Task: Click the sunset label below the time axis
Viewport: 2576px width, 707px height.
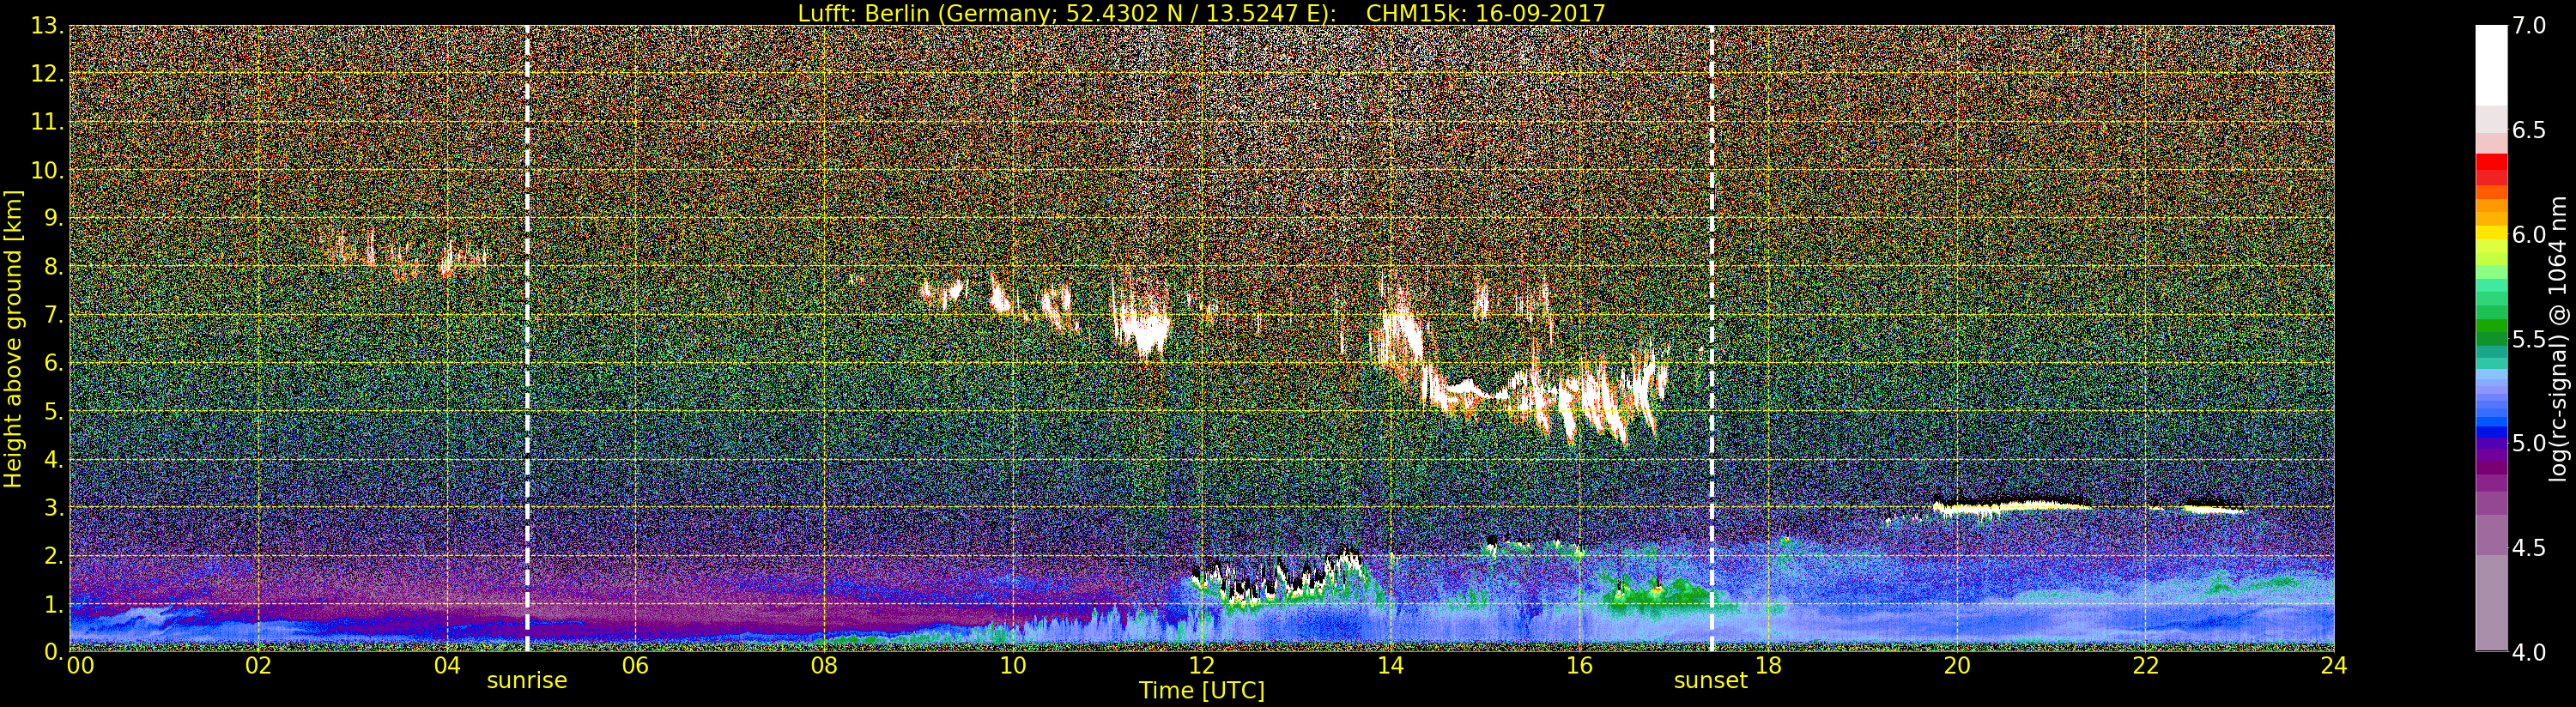Action: tap(1710, 681)
